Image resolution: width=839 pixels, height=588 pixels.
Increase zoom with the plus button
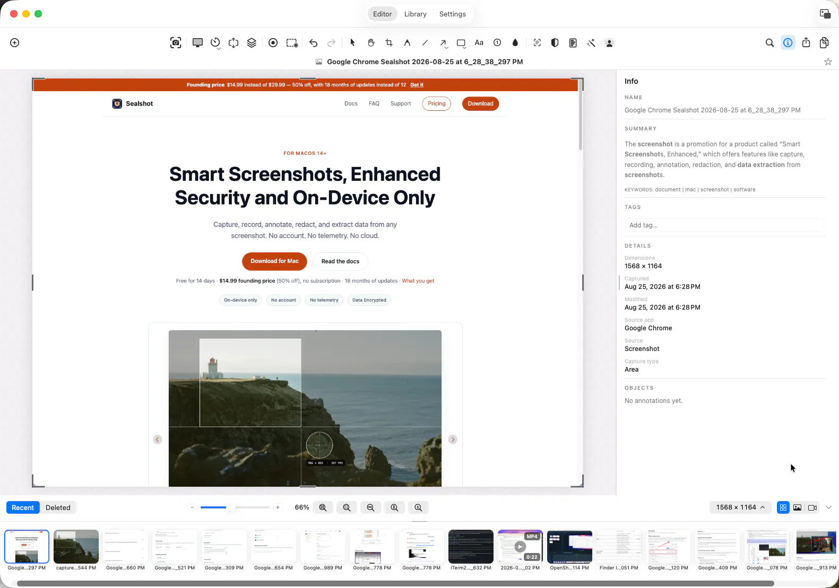[278, 507]
